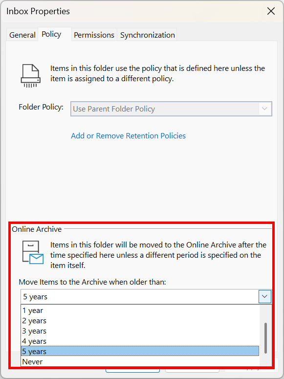Click the Folder Policy dropdown chevron
This screenshot has height=379, width=284.
pyautogui.click(x=264, y=109)
